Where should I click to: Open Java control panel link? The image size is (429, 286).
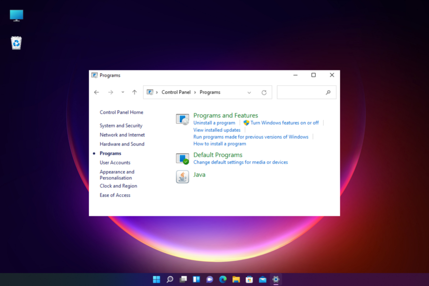[199, 175]
